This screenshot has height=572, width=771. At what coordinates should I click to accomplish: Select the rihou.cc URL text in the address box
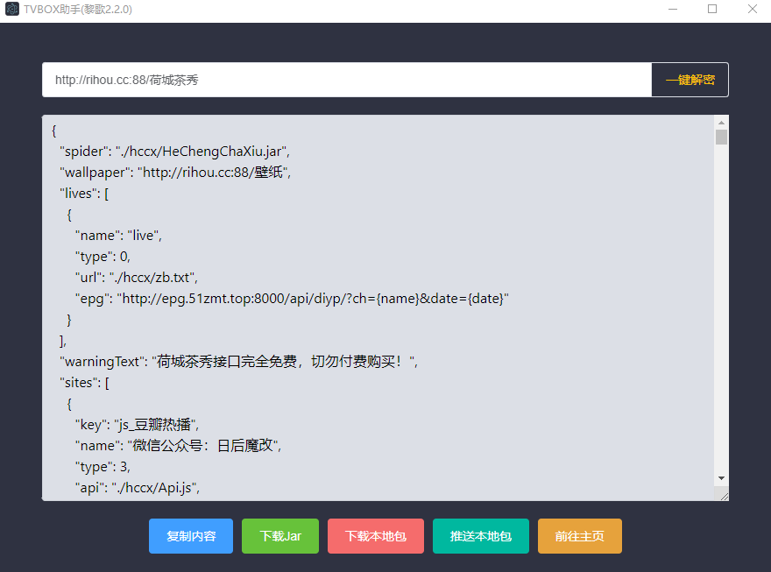pos(127,80)
